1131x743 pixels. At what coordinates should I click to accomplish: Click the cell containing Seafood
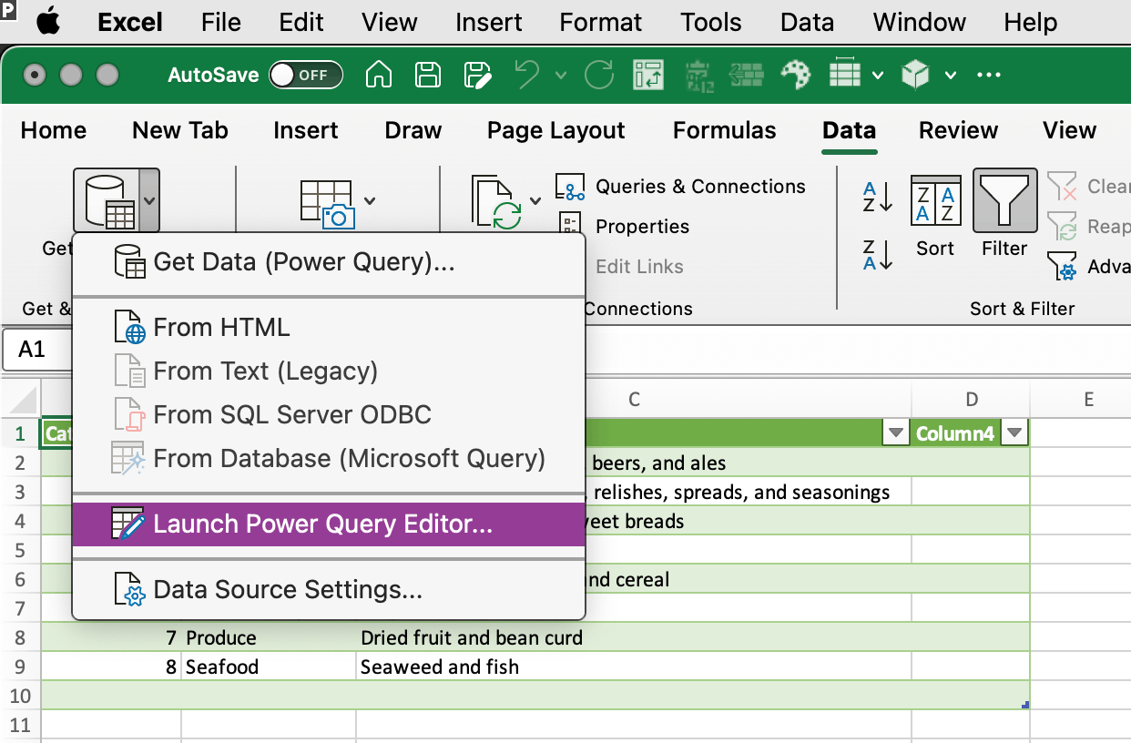click(269, 667)
